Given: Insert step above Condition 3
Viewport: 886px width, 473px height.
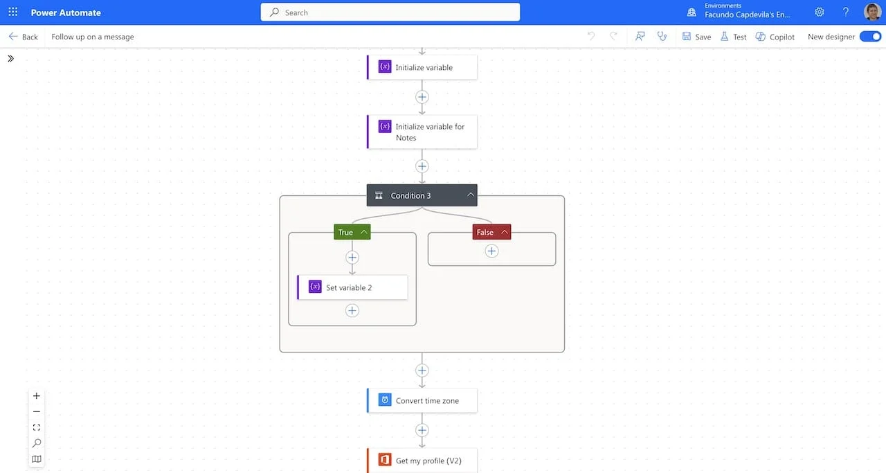Looking at the screenshot, I should pyautogui.click(x=422, y=166).
